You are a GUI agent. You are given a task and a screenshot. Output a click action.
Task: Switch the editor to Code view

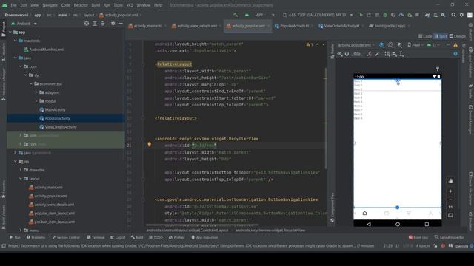(x=425, y=36)
